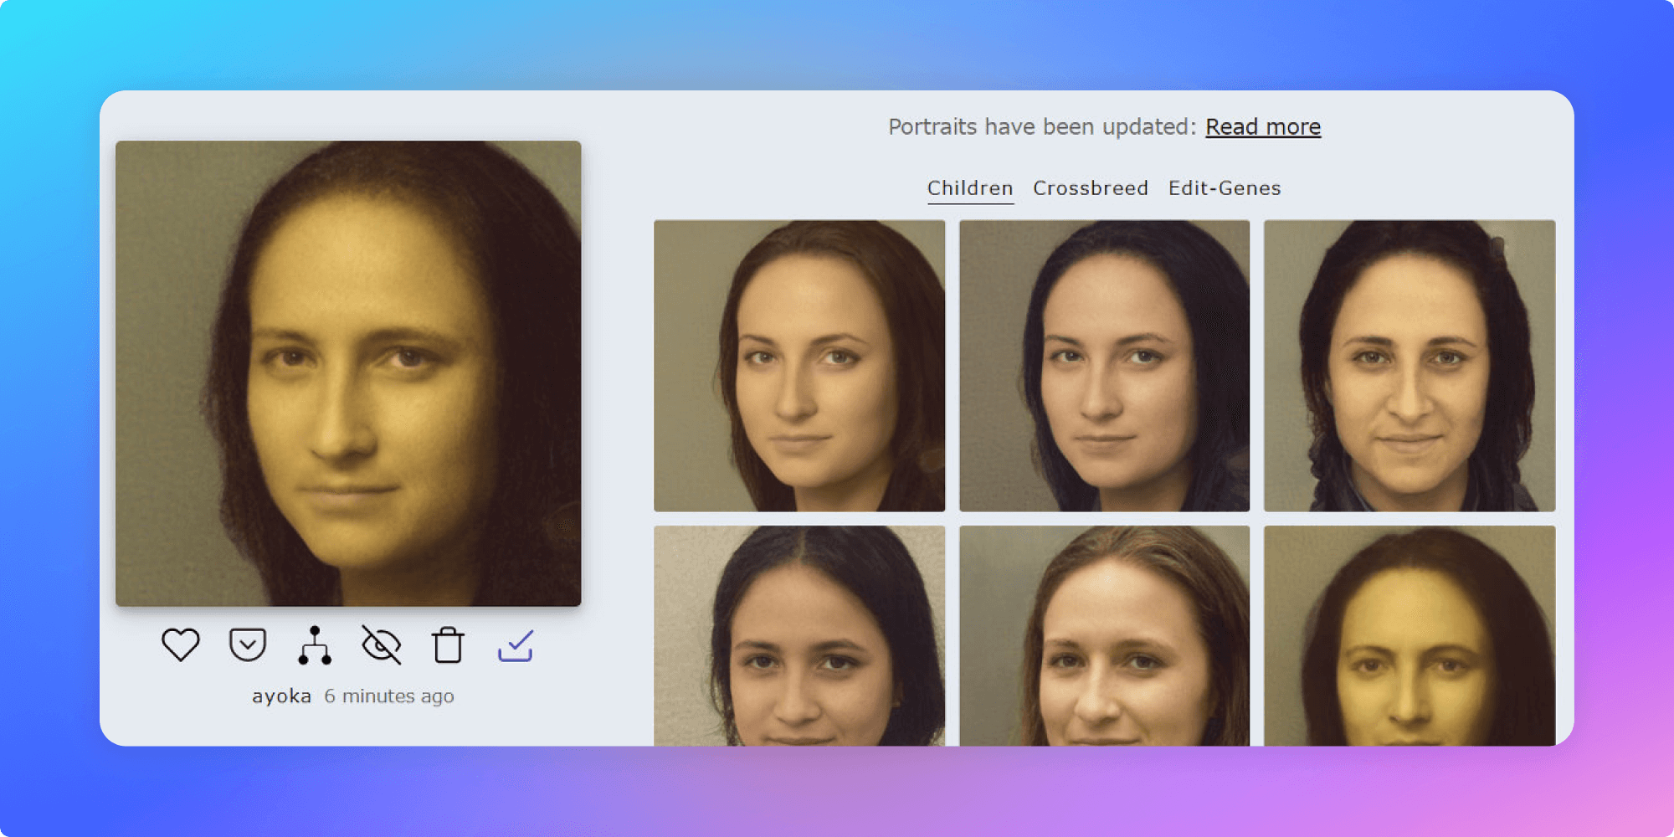The image size is (1674, 837).
Task: Click the 'Portraits have been updated:' notice text
Action: pos(1043,127)
